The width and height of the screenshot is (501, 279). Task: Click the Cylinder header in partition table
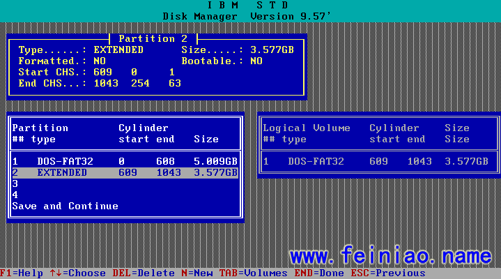coord(144,128)
